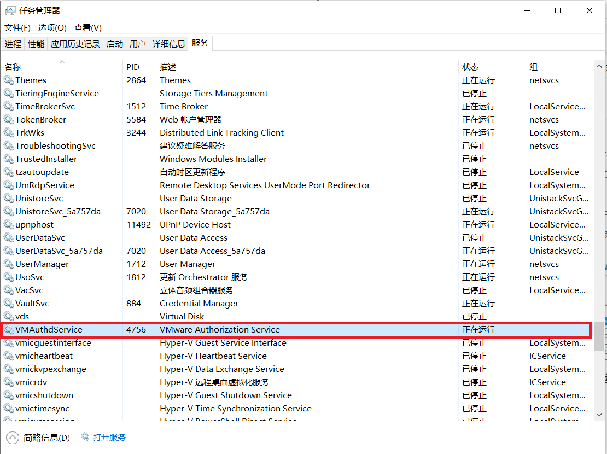Click the UserManager service icon
607x454 pixels.
(x=9, y=264)
